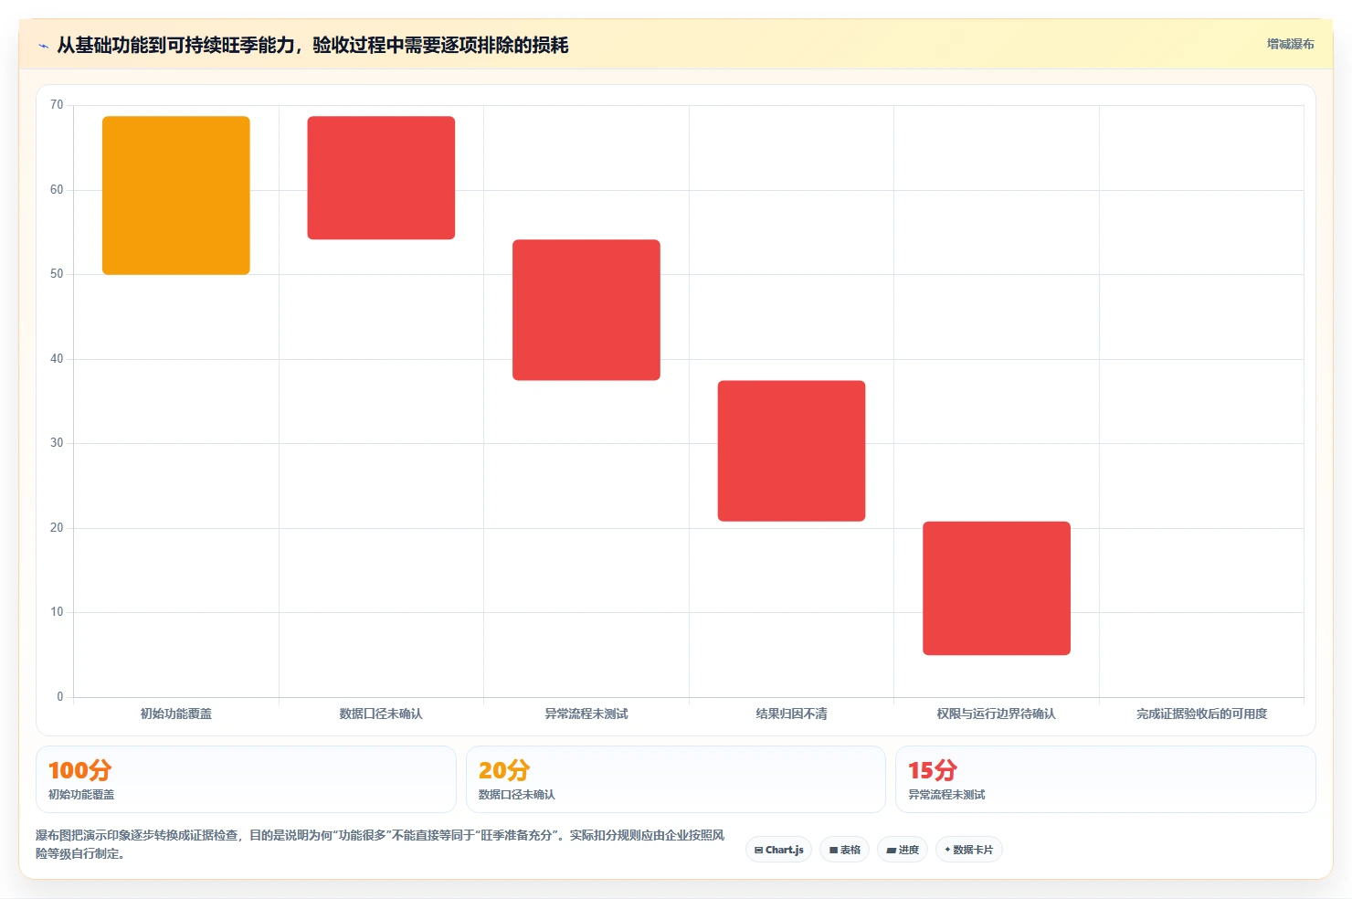1352x899 pixels.
Task: Click the y-axis value 60
Action: [x=57, y=190]
